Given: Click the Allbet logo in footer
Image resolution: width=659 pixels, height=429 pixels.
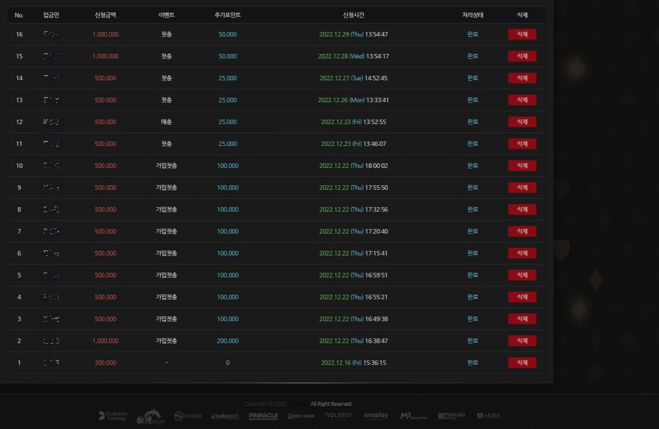Looking at the screenshot, I should click(x=151, y=416).
